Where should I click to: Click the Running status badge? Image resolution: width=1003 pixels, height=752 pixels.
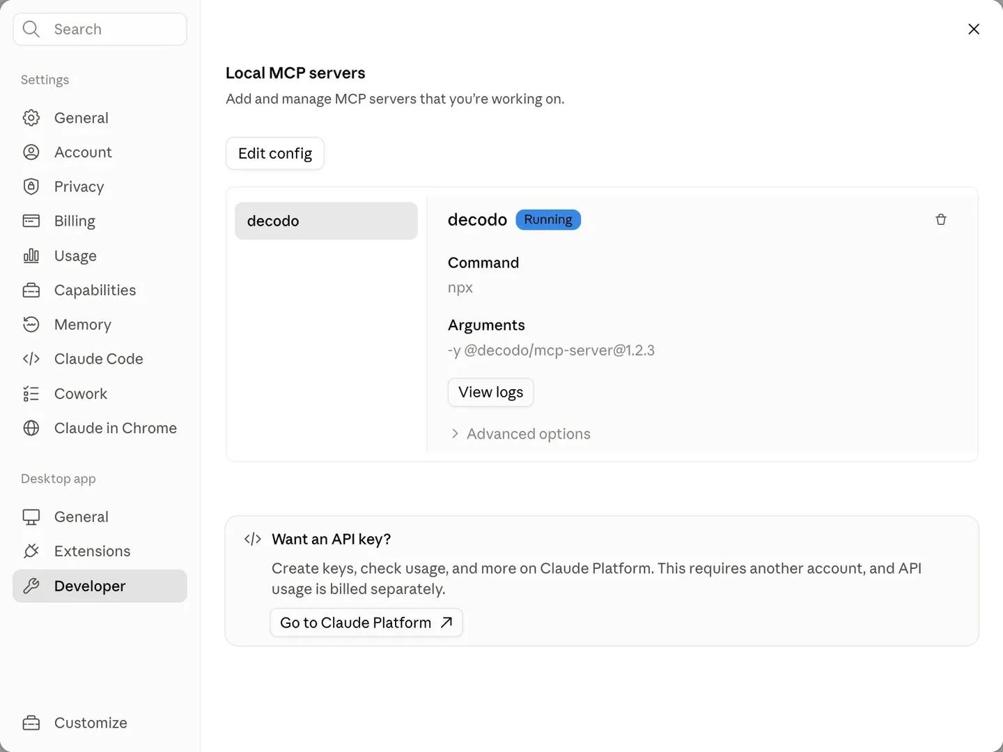(548, 219)
